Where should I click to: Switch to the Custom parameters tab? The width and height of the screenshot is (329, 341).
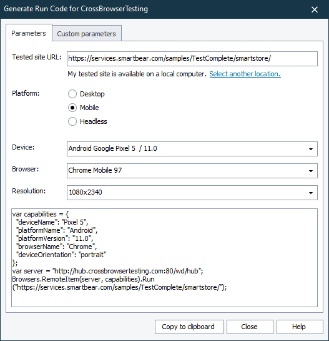(x=86, y=34)
